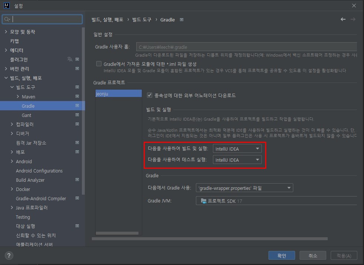Uncheck 종속성에 대한 외부 어노테이션 다운로드
Image resolution: width=364 pixels, height=265 pixels.
pyautogui.click(x=150, y=95)
